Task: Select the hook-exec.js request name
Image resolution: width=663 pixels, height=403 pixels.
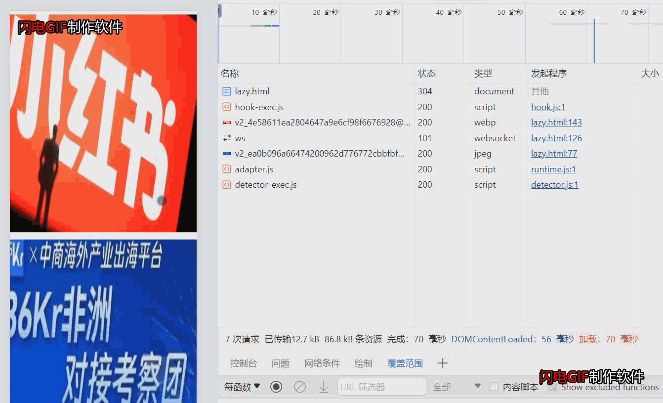Action: point(259,107)
